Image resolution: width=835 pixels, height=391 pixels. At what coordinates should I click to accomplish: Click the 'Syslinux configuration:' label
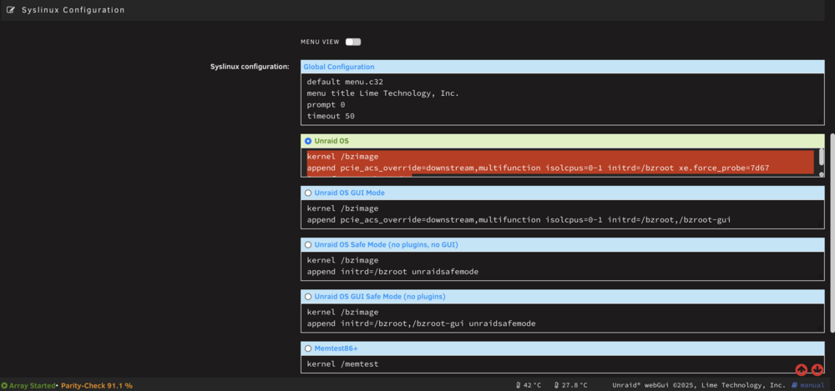(x=250, y=67)
